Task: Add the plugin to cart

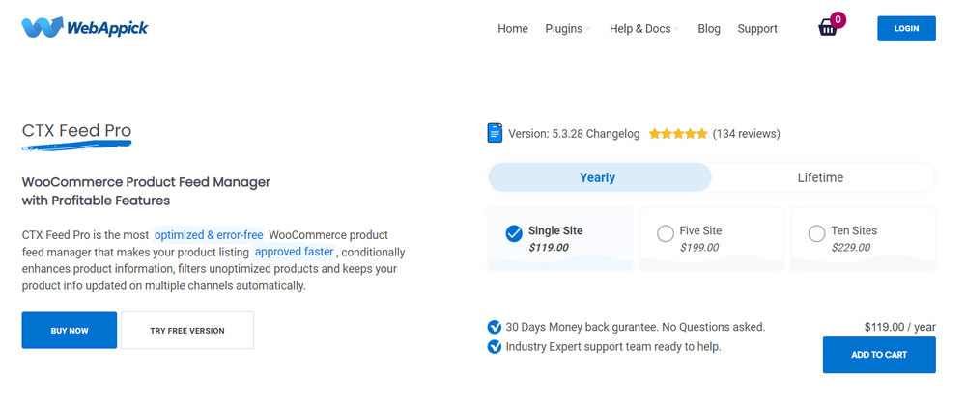Action: click(879, 355)
